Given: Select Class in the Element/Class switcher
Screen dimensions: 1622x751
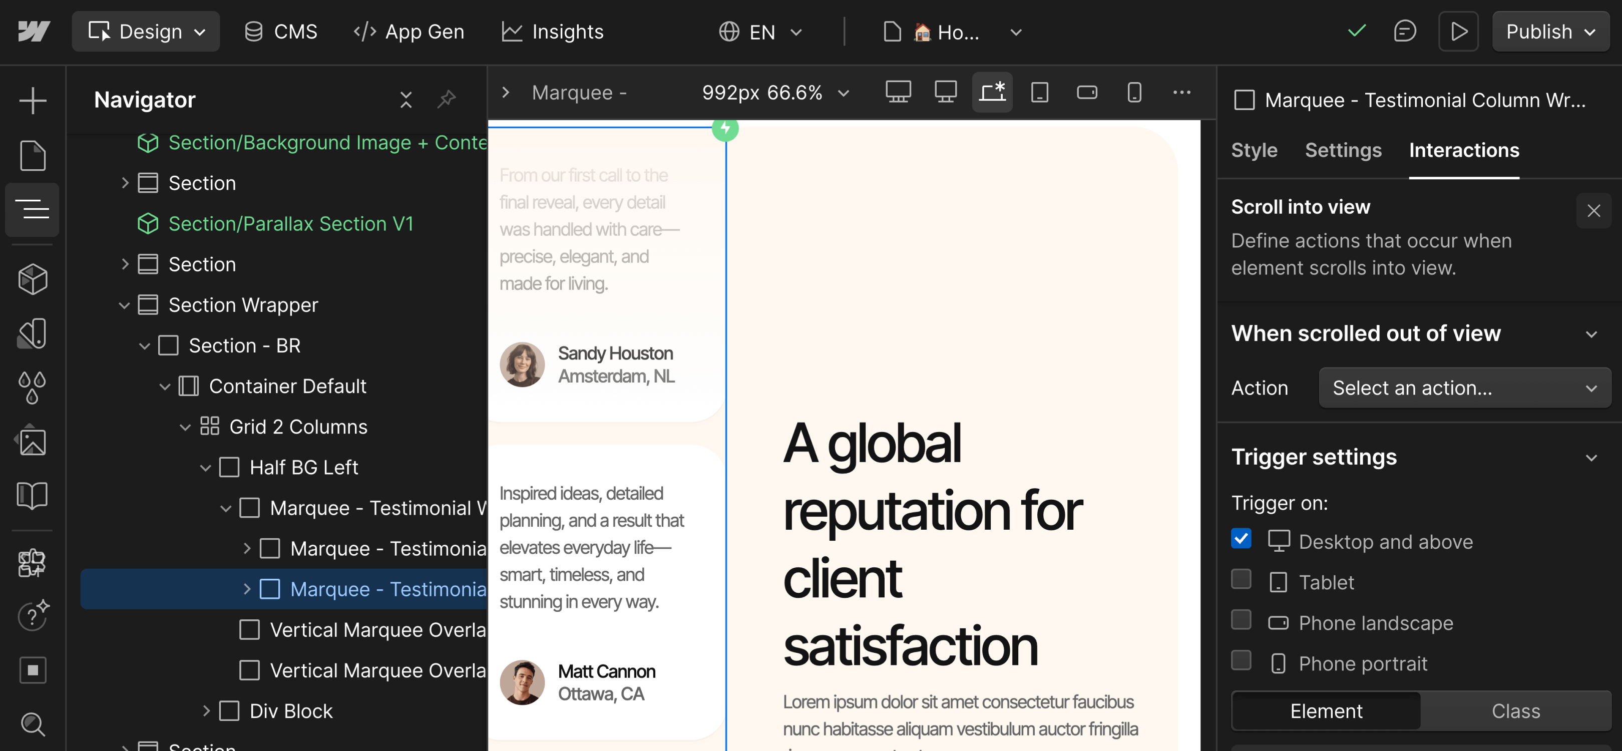Looking at the screenshot, I should (1515, 711).
